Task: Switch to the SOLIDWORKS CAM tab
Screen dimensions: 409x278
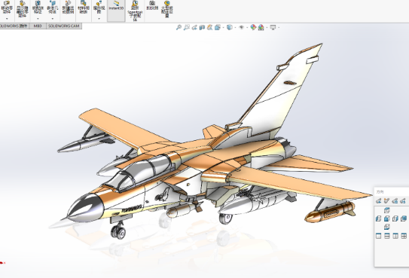Action: coord(64,26)
